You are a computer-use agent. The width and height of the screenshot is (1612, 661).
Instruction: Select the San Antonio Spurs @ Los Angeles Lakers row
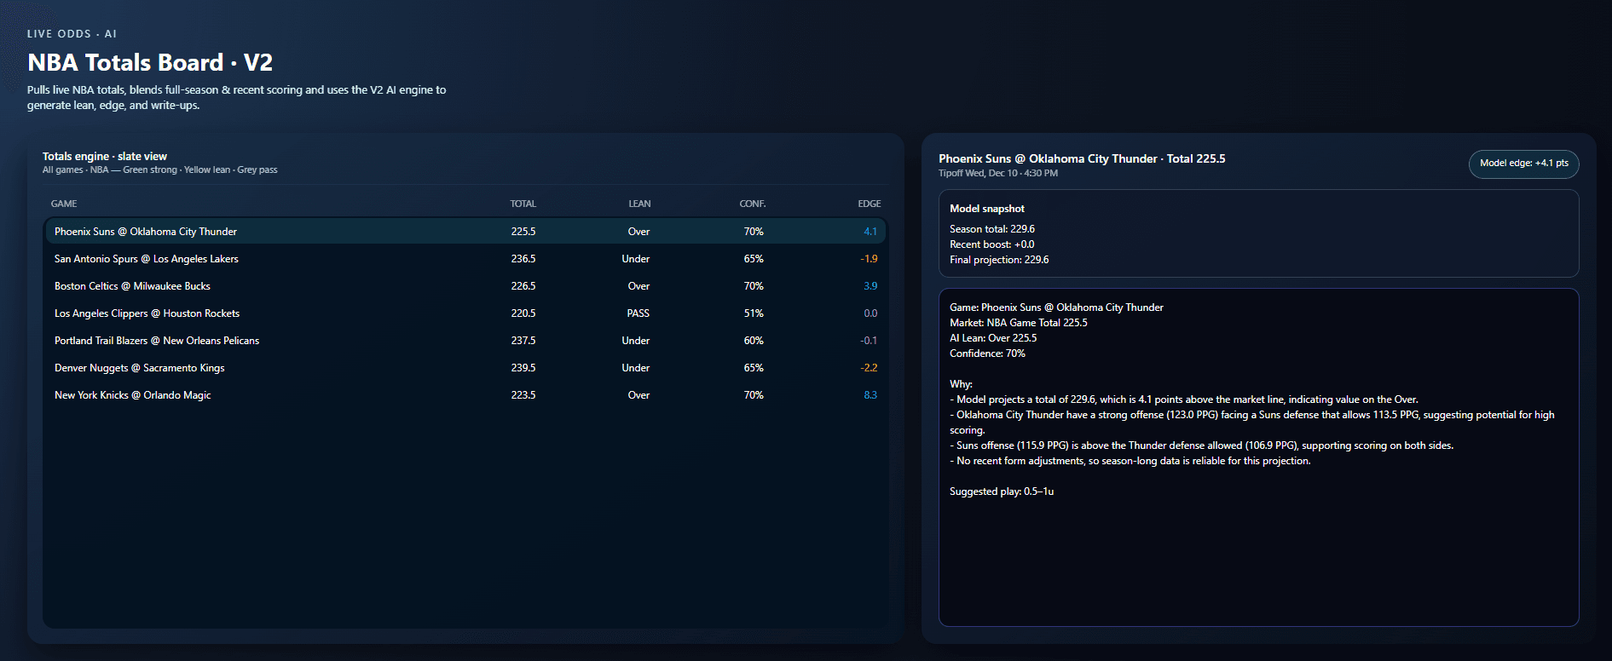click(x=465, y=258)
